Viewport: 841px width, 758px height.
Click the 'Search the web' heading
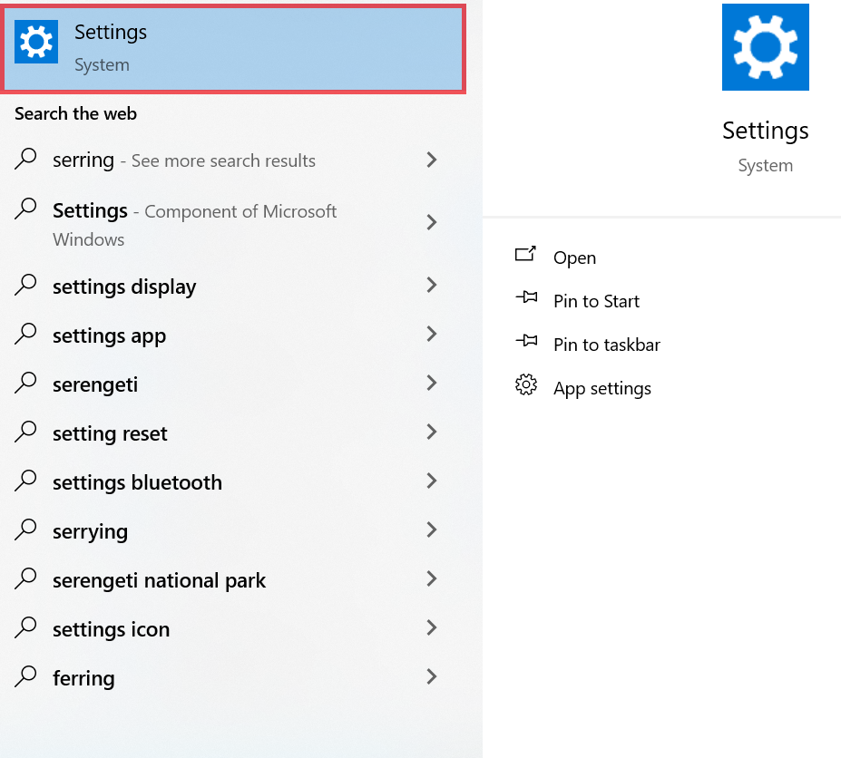(75, 113)
